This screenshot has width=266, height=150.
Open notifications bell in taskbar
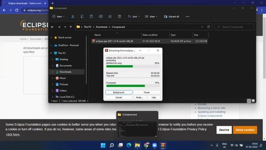261,145
